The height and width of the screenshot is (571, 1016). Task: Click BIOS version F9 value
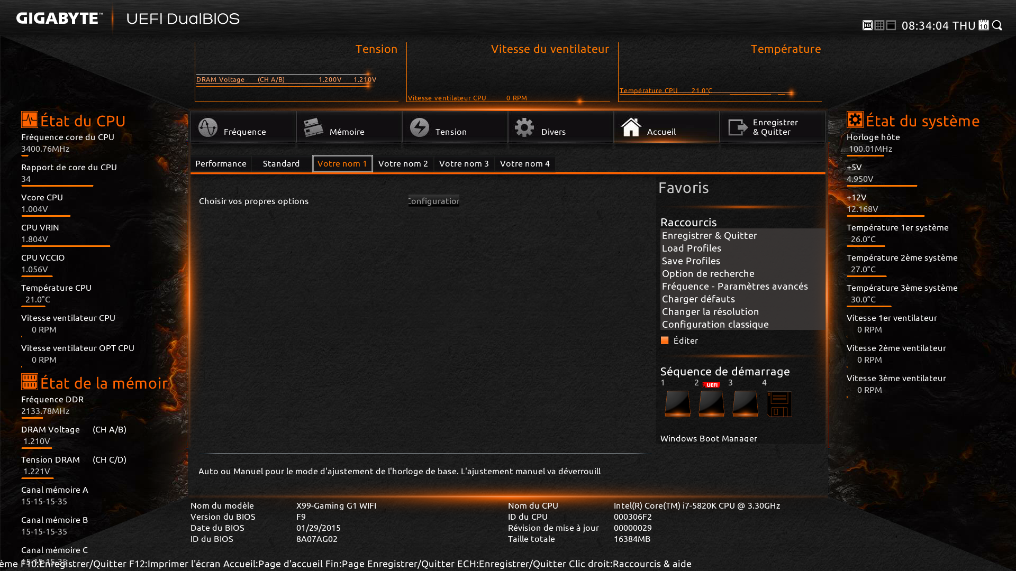click(x=301, y=517)
